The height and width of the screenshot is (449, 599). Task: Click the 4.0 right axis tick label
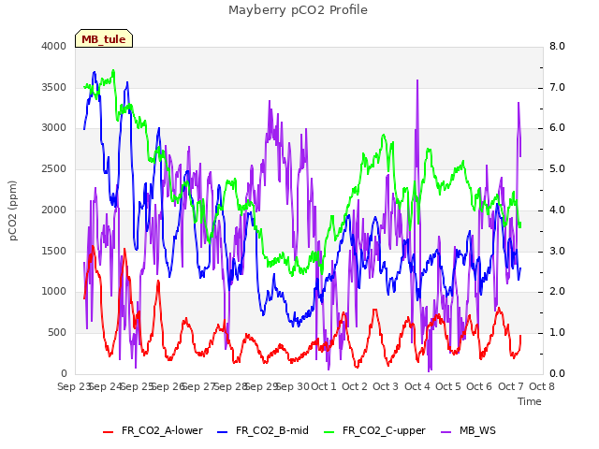tap(557, 210)
